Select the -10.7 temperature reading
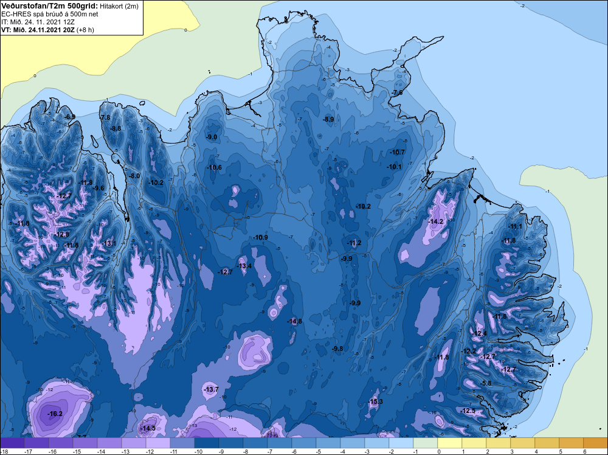The image size is (608, 455). pos(397,152)
